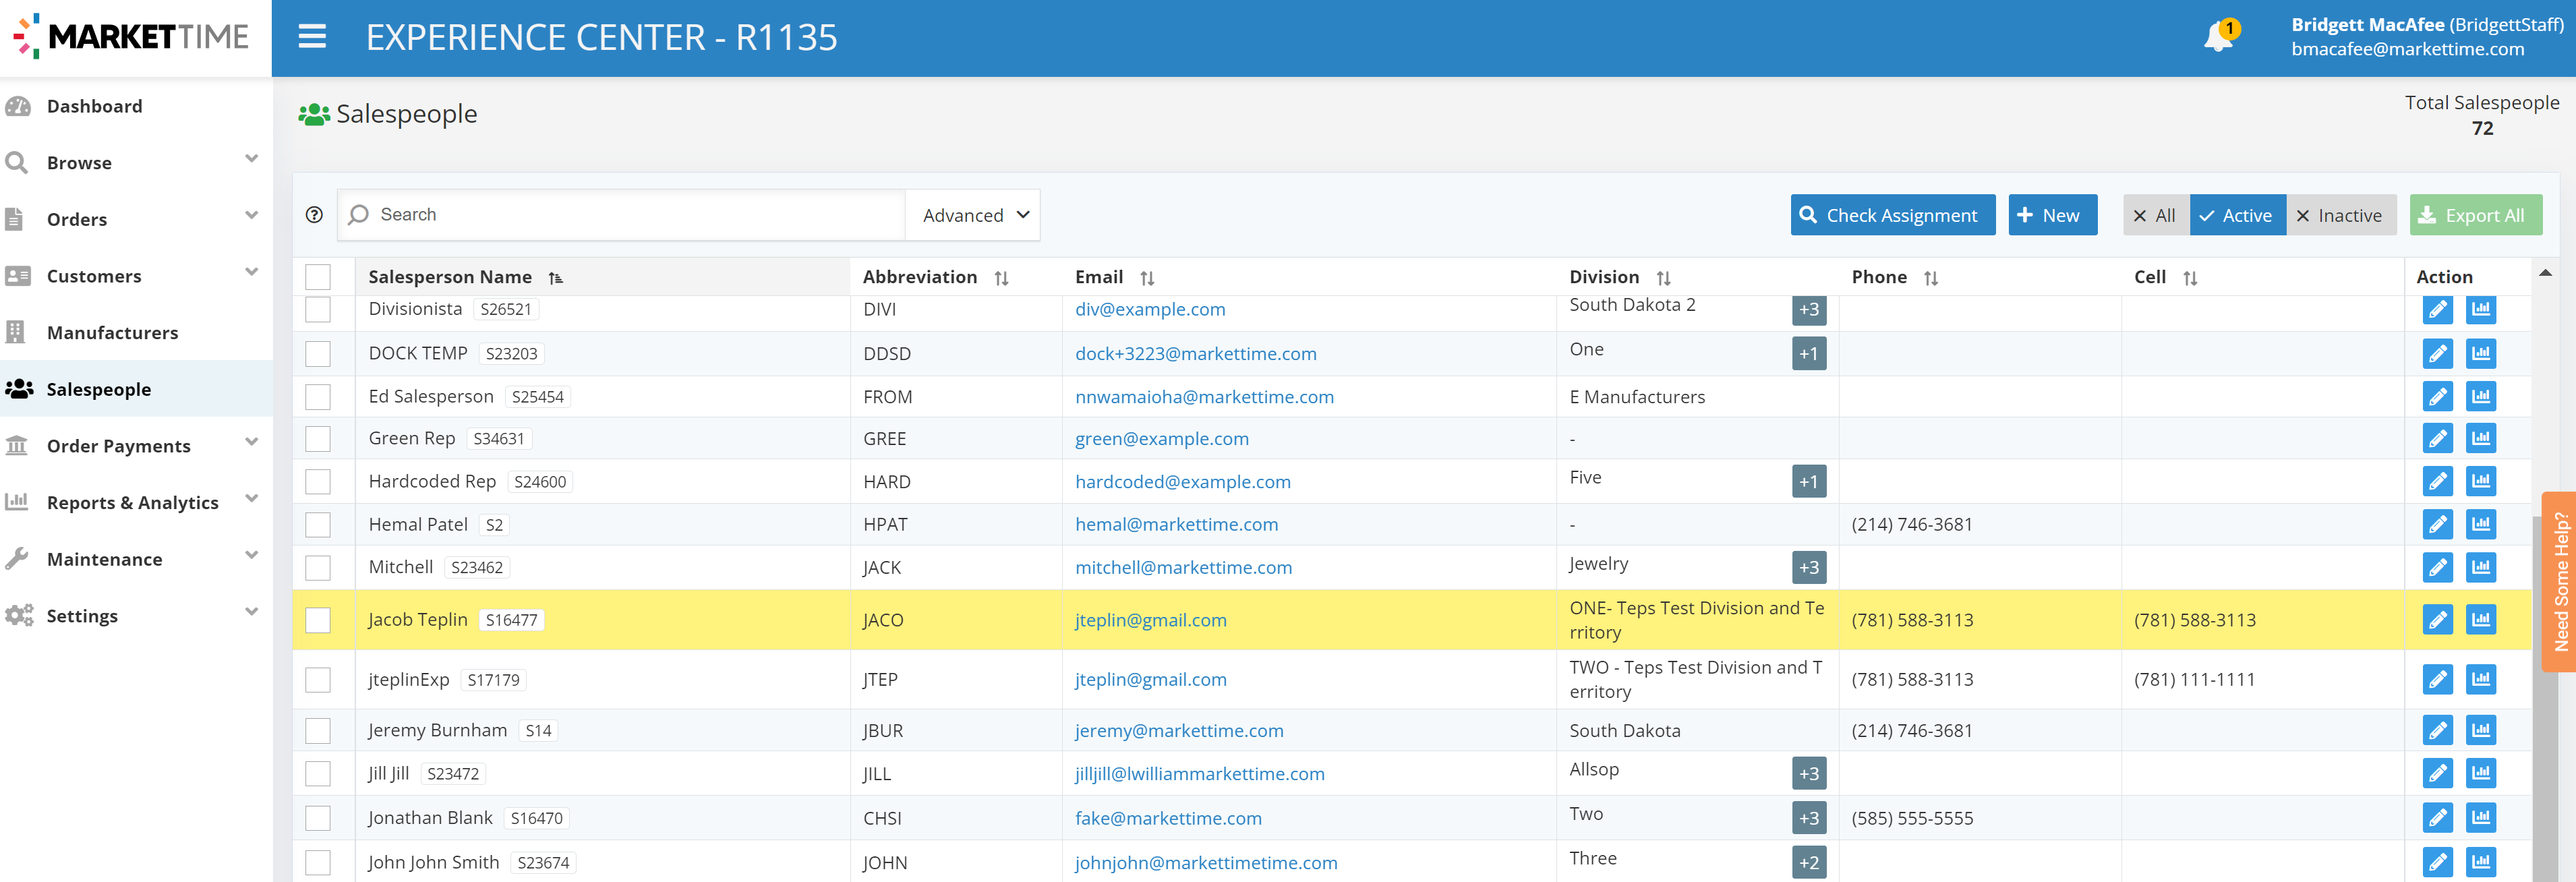2576x882 pixels.
Task: Sort by Phone column icon
Action: tap(1931, 278)
